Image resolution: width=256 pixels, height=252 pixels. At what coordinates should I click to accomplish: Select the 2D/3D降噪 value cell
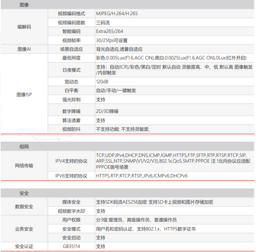click(108, 111)
